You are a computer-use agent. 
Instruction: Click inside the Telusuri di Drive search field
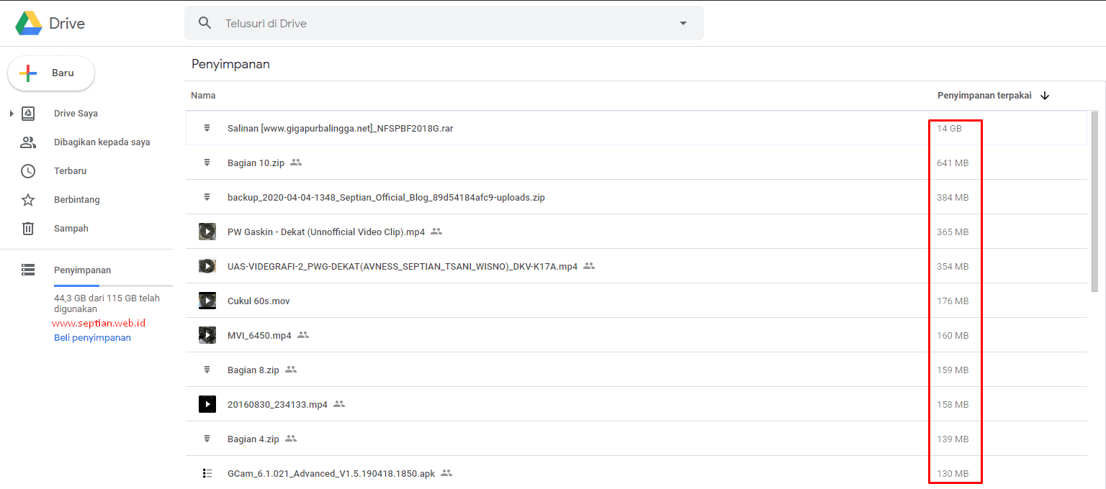tap(360, 22)
